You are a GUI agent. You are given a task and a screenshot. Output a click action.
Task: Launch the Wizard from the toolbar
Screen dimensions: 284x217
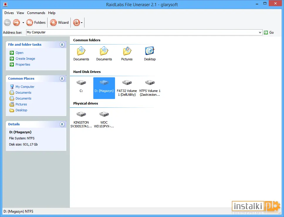[59, 23]
